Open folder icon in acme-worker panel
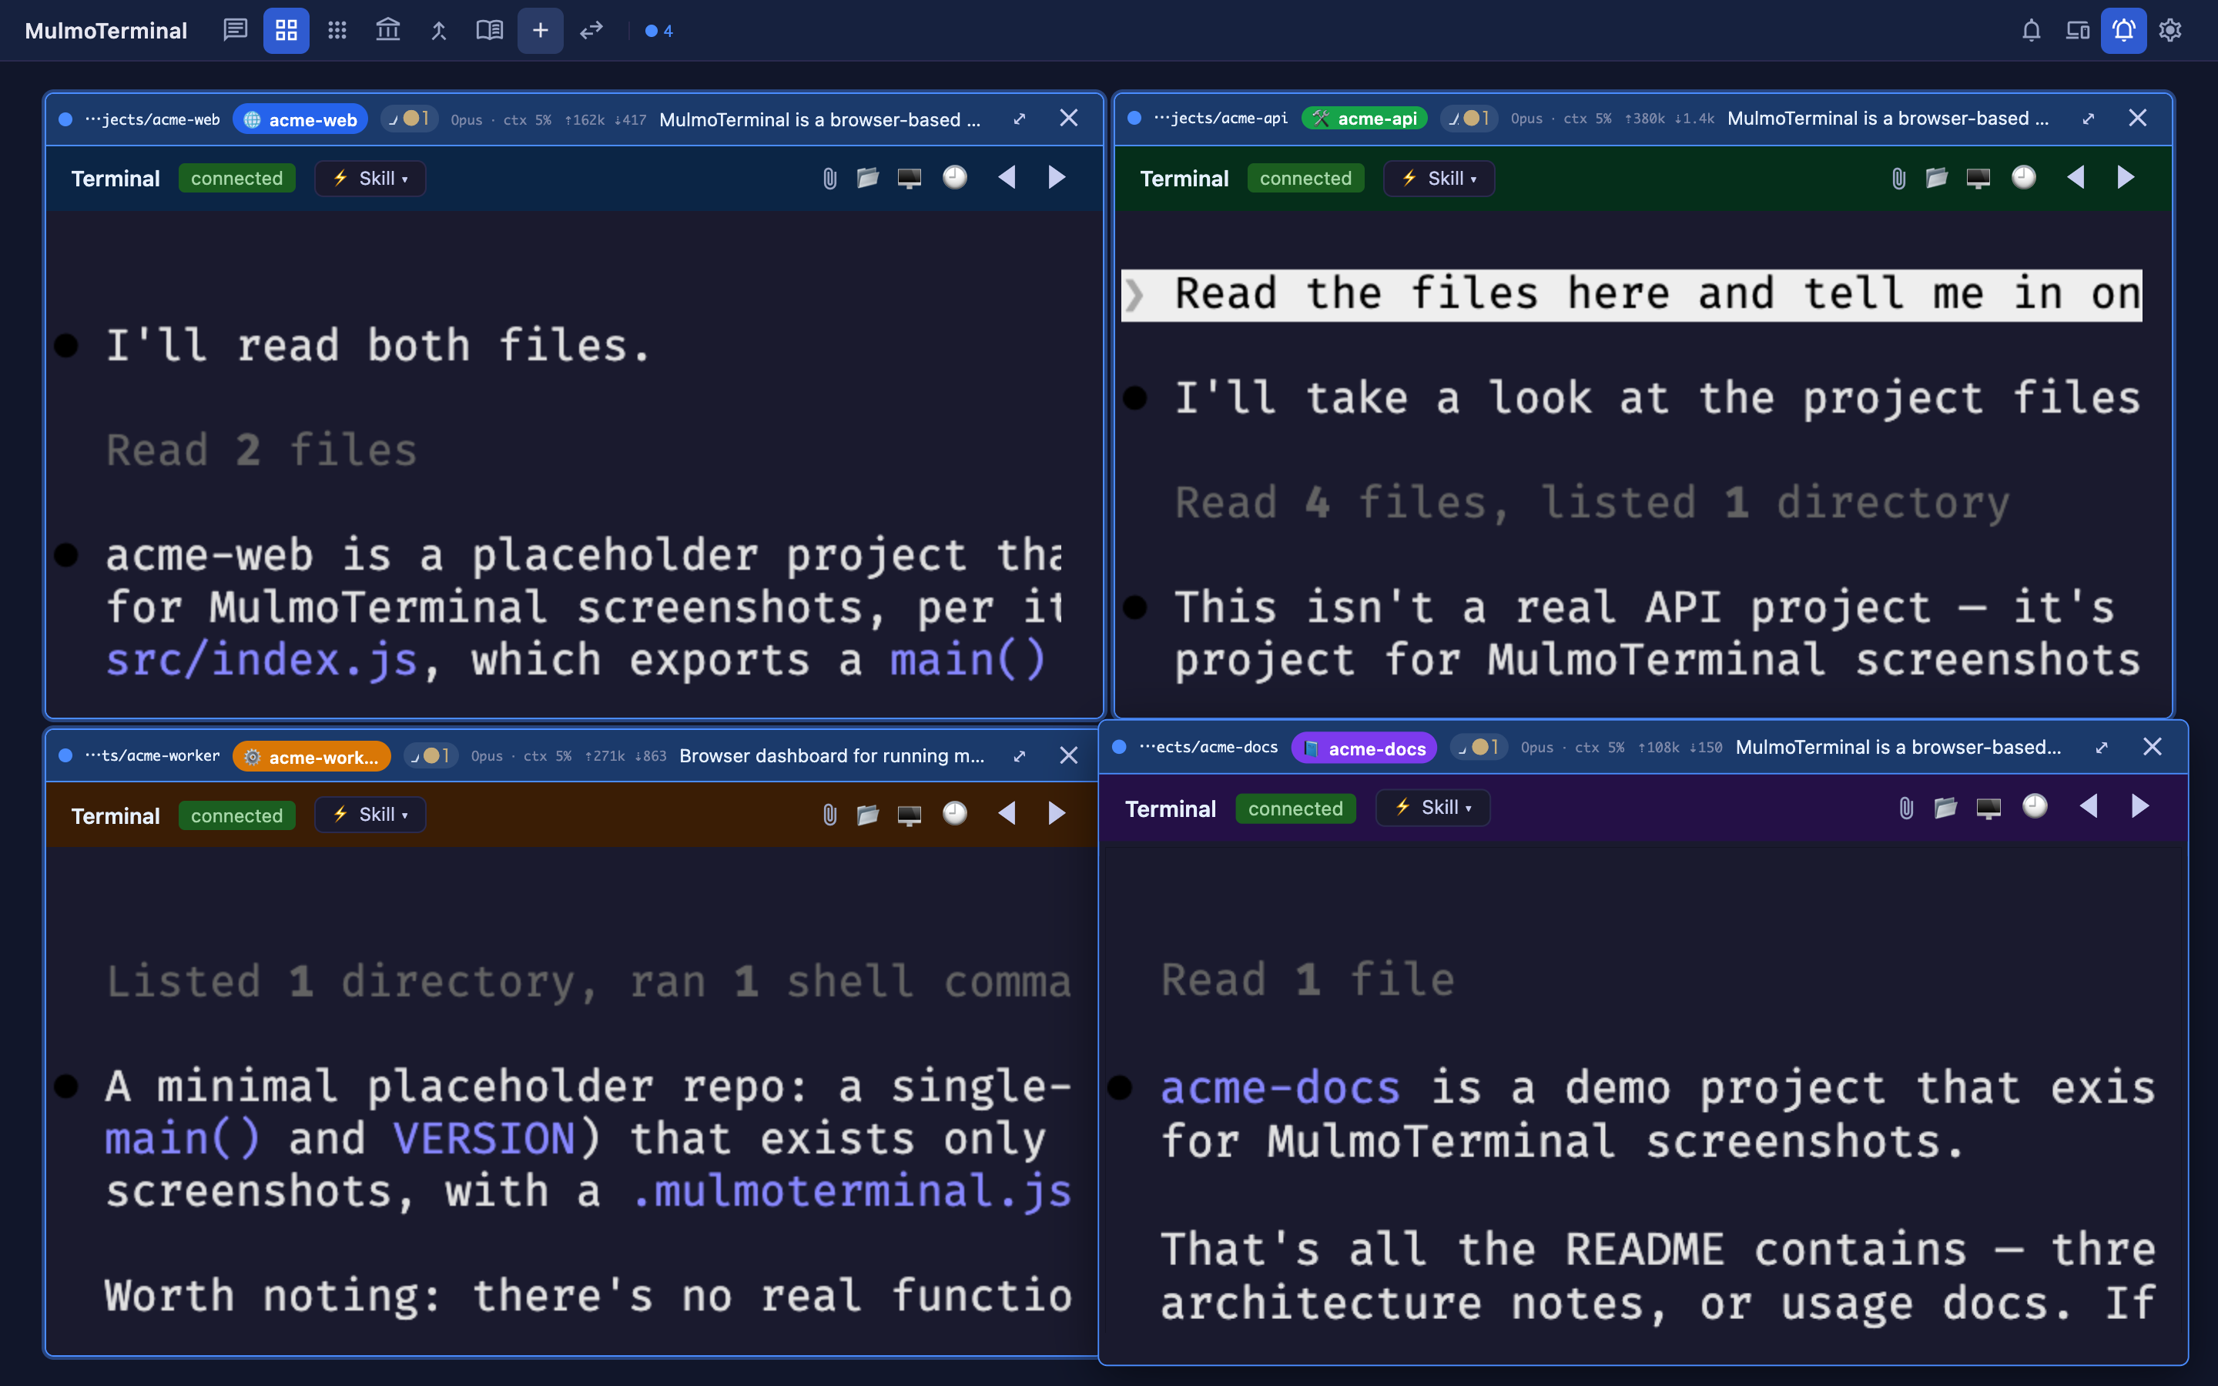This screenshot has height=1386, width=2218. (868, 814)
